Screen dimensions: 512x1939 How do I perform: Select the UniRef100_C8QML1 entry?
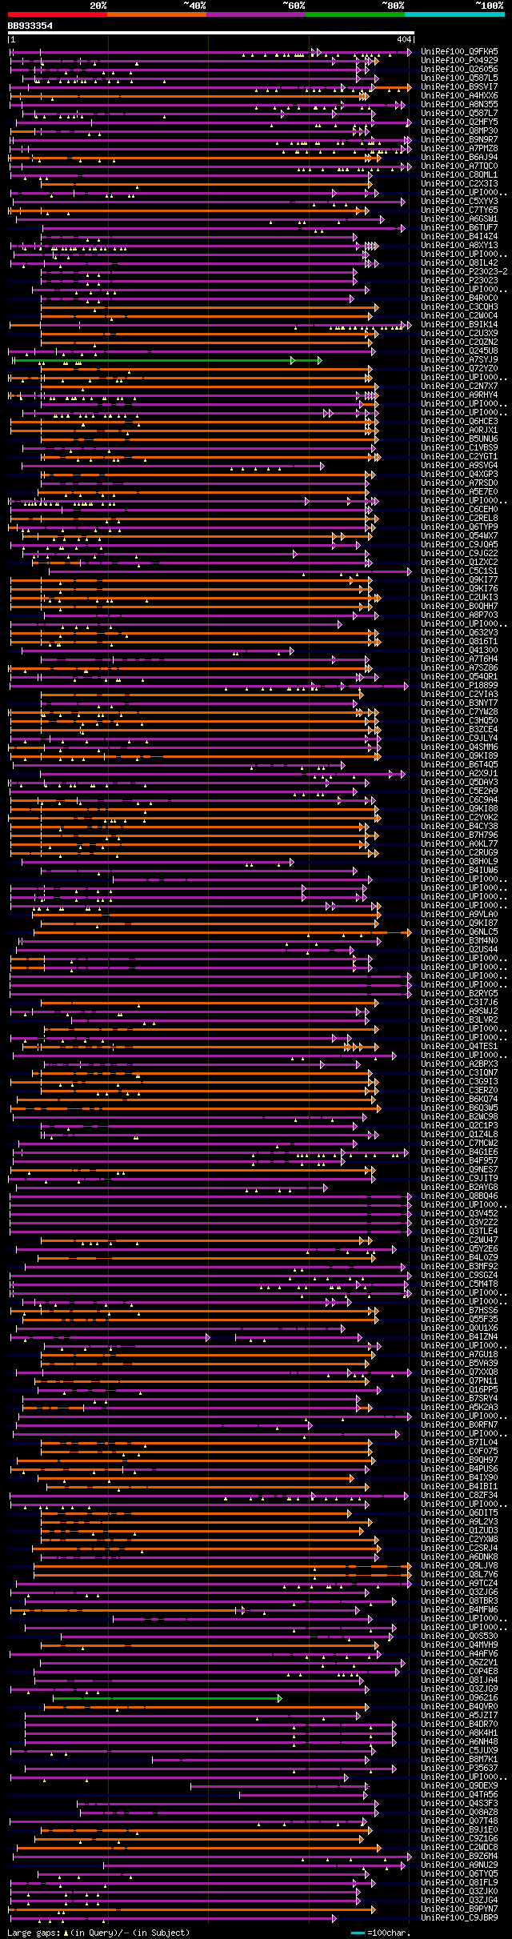coord(459,174)
